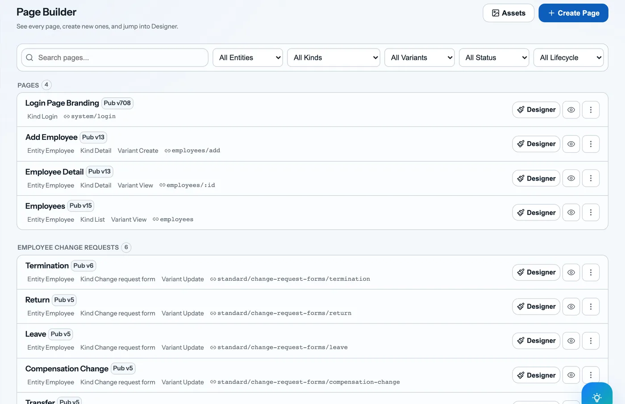Click the employees route path

(x=173, y=219)
